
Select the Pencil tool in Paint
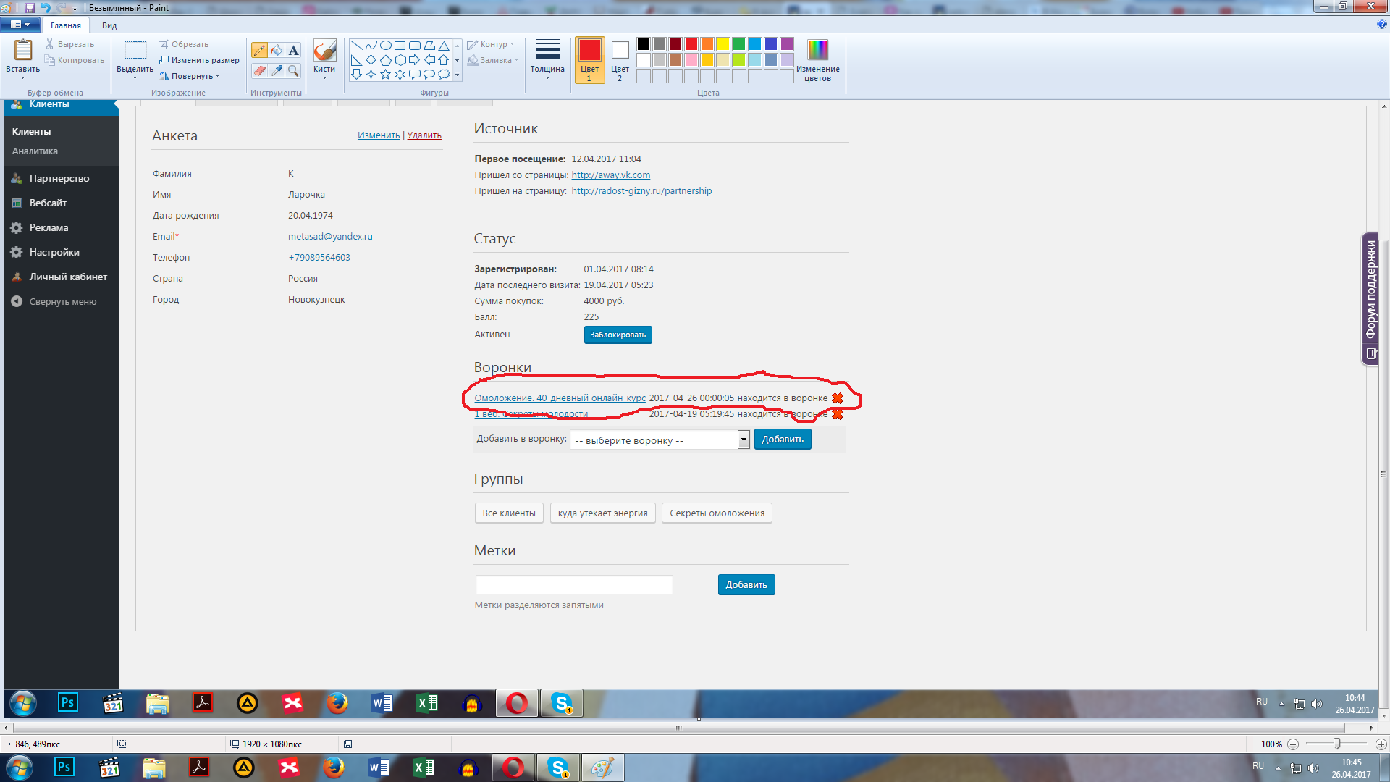point(259,50)
